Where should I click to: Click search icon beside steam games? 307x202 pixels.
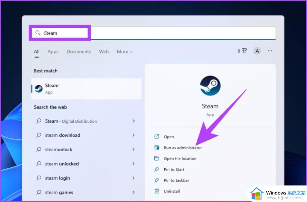pos(39,192)
